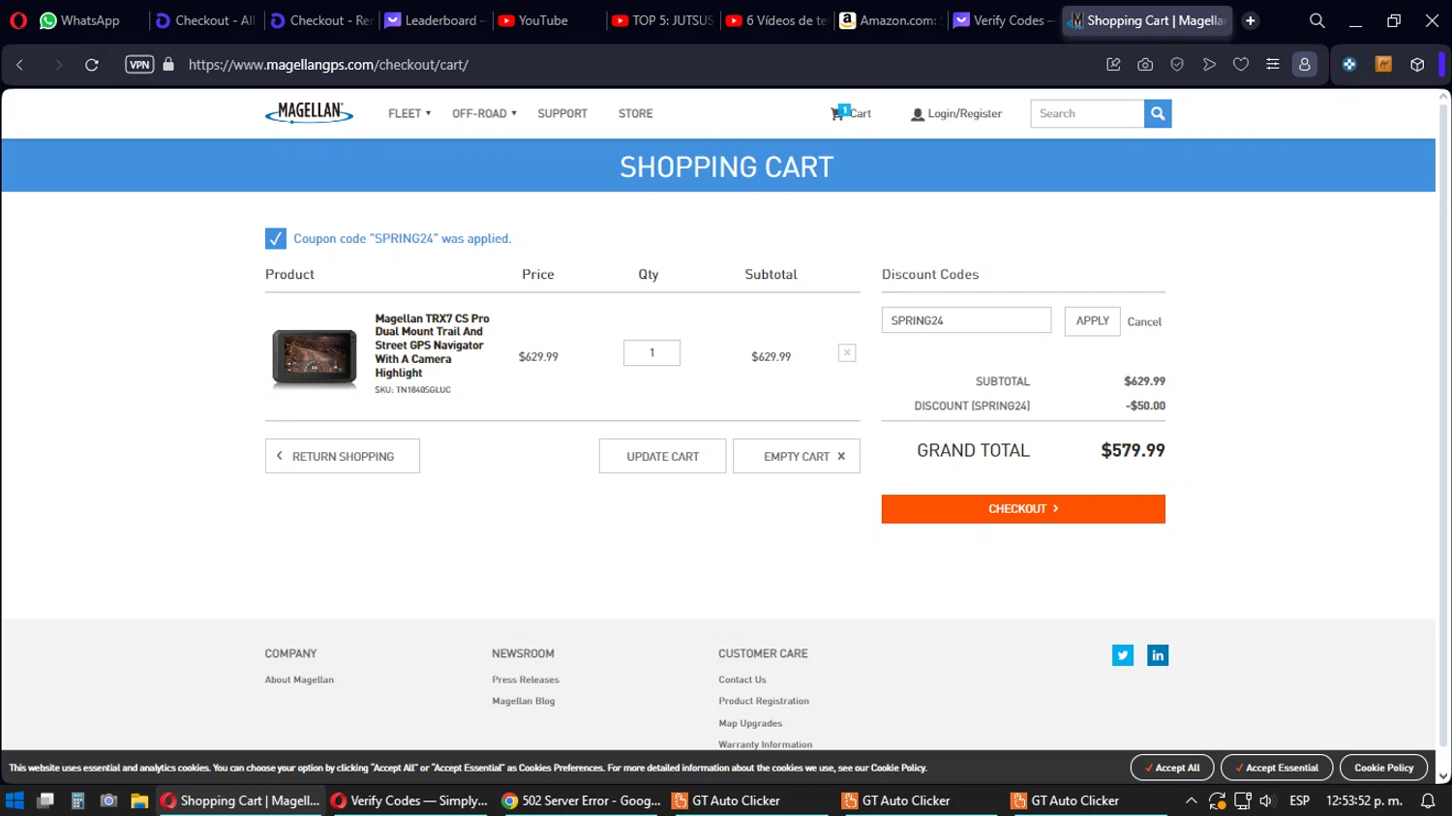
Task: Open the Map Upgrades footer link
Action: 750,723
